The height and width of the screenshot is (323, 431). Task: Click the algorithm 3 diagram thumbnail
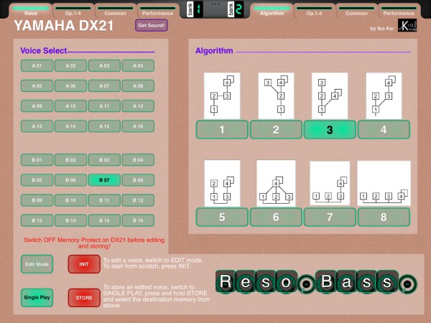point(330,95)
